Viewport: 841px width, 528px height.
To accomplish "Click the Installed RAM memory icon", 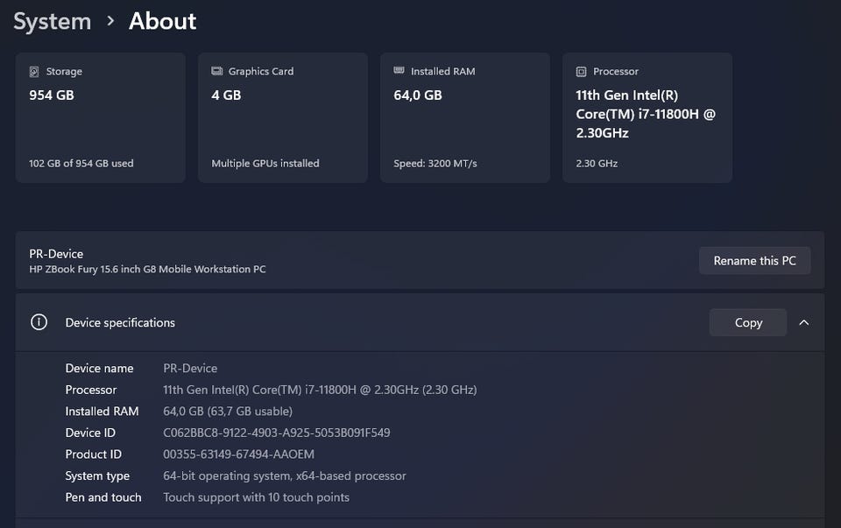I will click(x=399, y=71).
